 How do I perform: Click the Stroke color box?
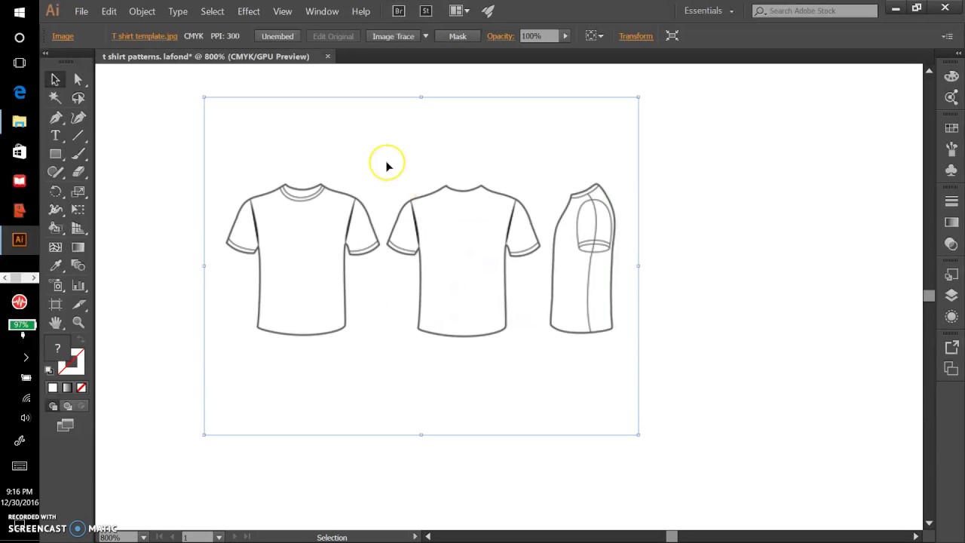(72, 362)
